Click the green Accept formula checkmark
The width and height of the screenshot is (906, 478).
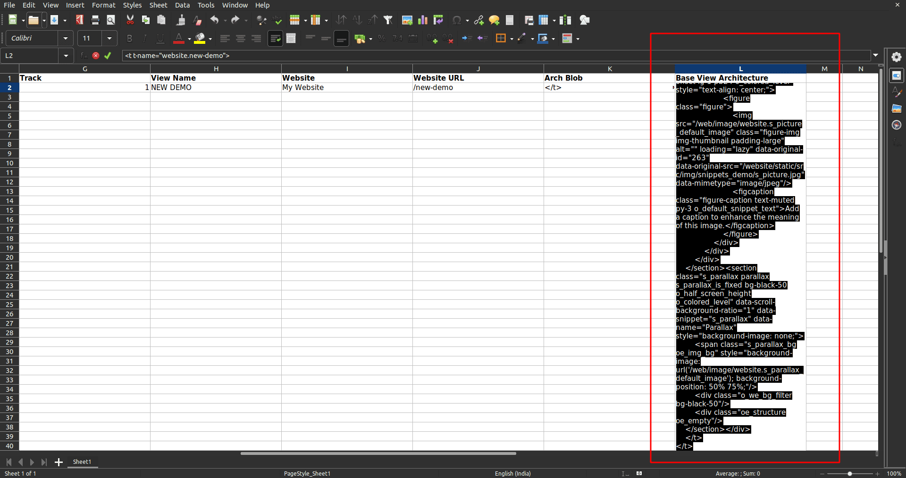(108, 56)
